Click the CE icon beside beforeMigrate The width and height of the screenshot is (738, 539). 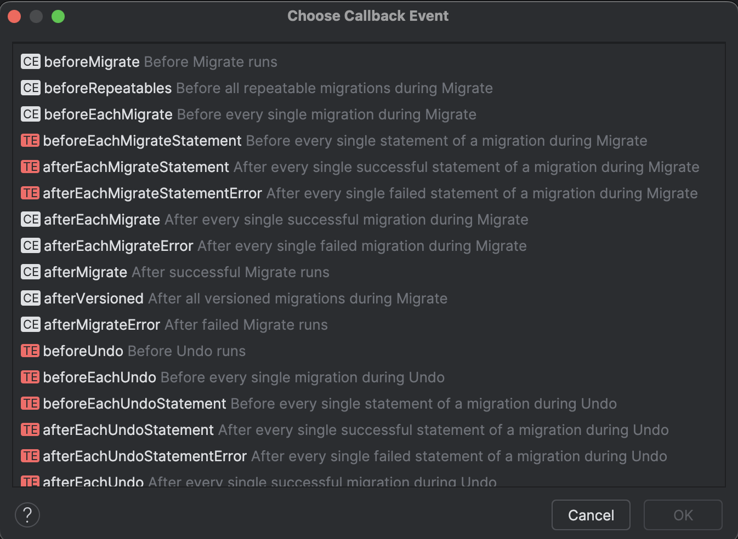(x=30, y=61)
